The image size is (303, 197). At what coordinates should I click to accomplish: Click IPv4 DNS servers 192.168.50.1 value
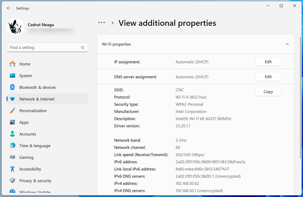pos(199,191)
